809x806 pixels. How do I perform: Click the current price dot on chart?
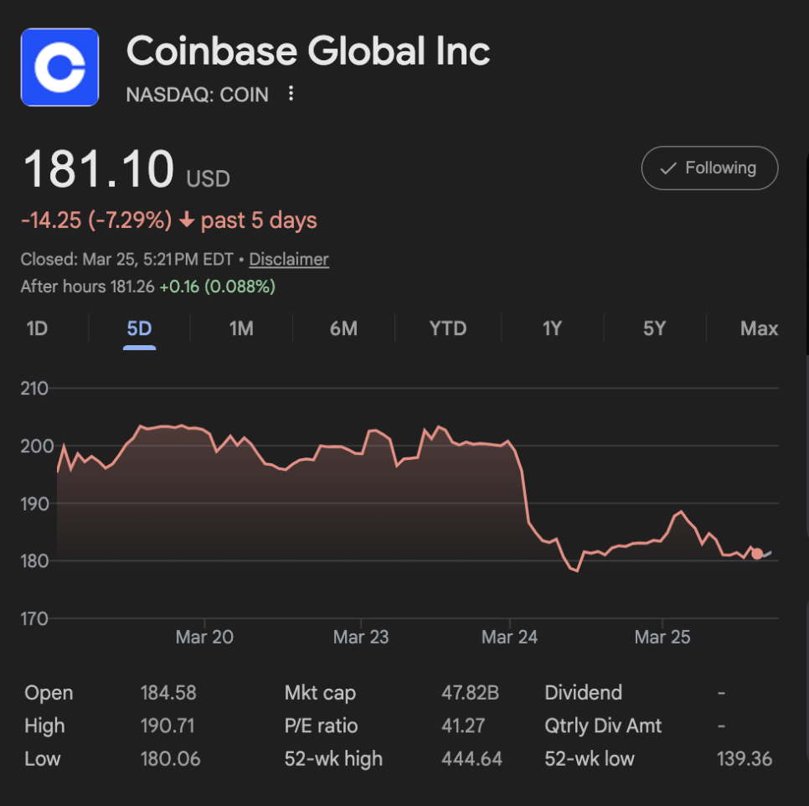[757, 554]
